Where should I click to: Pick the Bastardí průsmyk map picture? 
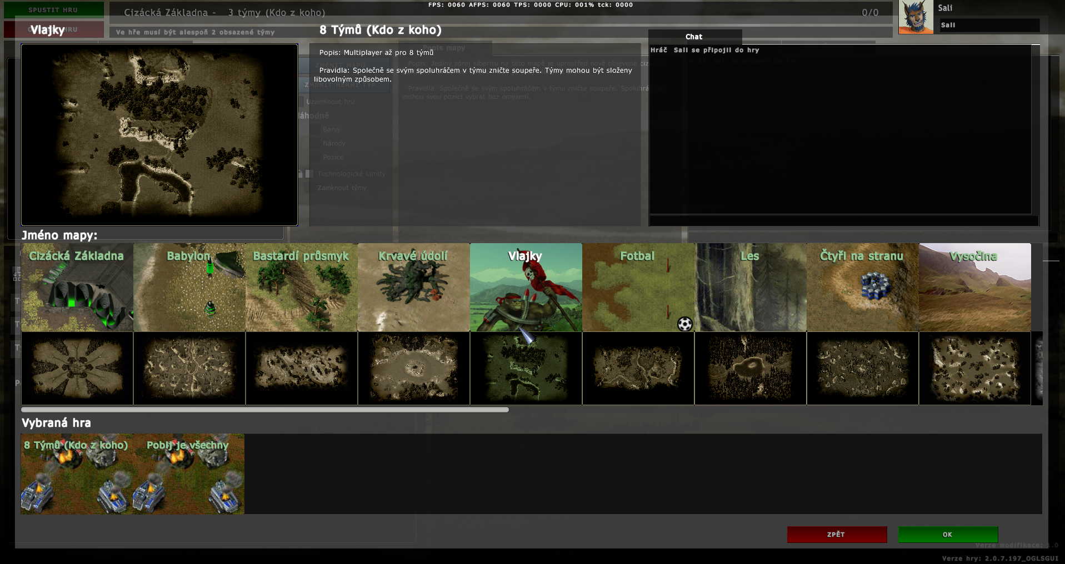(302, 288)
